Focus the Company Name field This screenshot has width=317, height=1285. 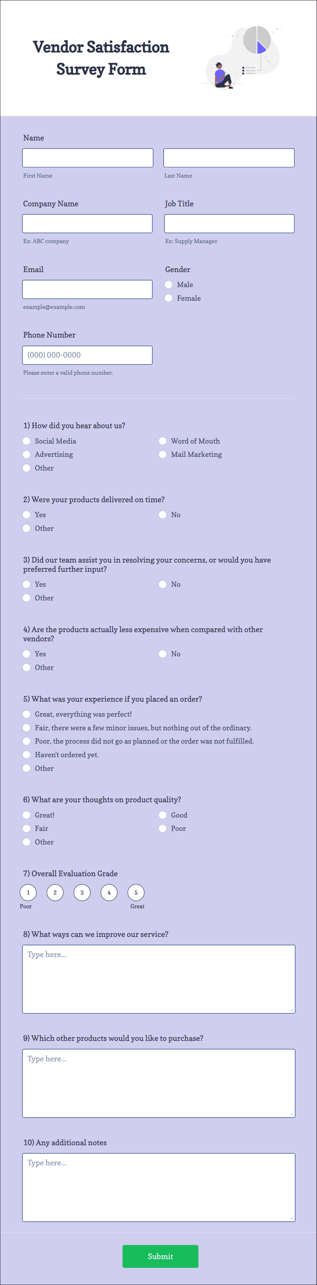[87, 223]
